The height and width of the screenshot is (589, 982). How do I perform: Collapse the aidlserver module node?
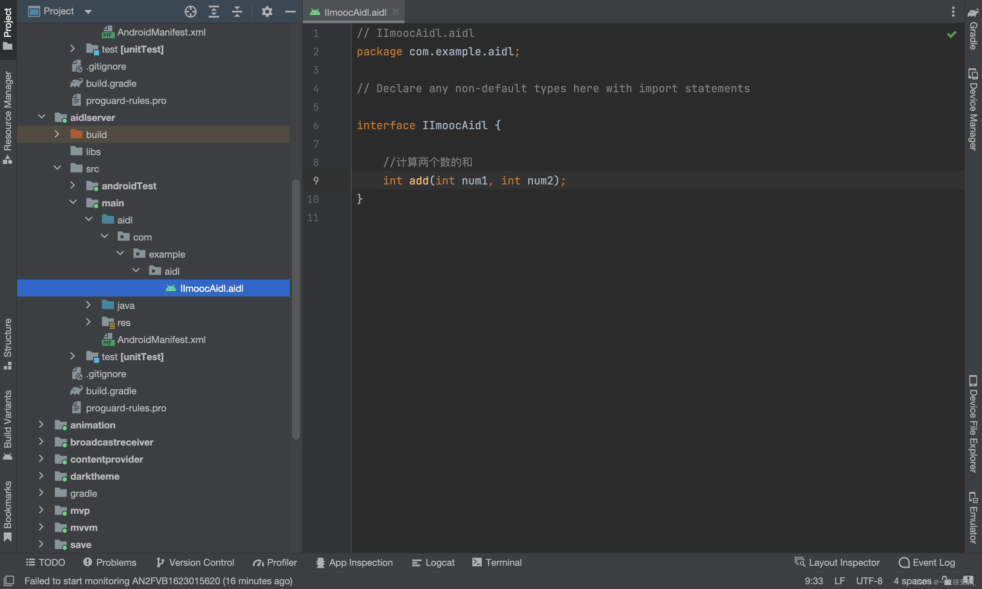41,117
